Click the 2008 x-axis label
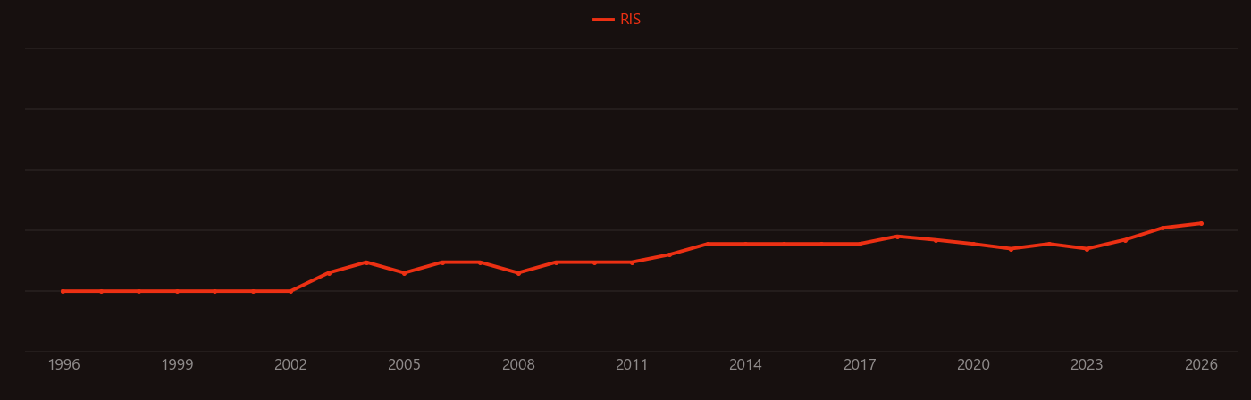Image resolution: width=1251 pixels, height=400 pixels. click(518, 365)
